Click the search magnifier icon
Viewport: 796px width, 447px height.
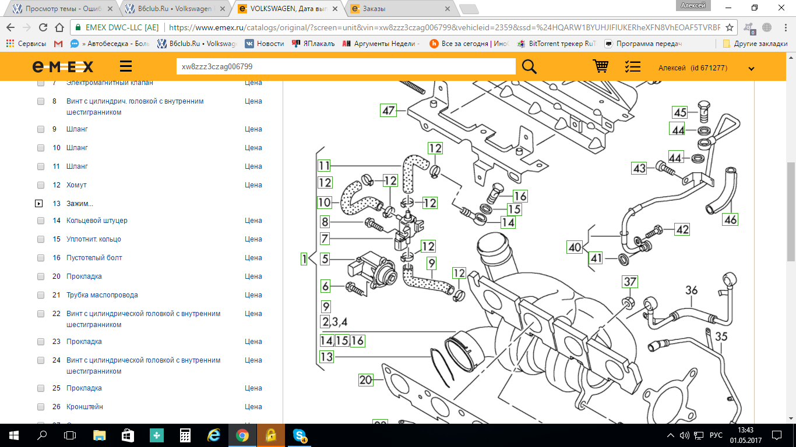tap(529, 66)
